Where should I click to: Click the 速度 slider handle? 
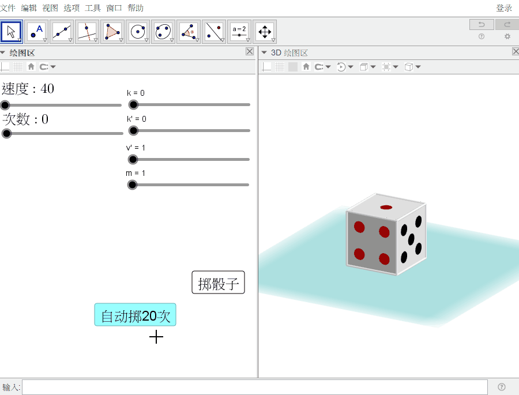tap(5, 106)
